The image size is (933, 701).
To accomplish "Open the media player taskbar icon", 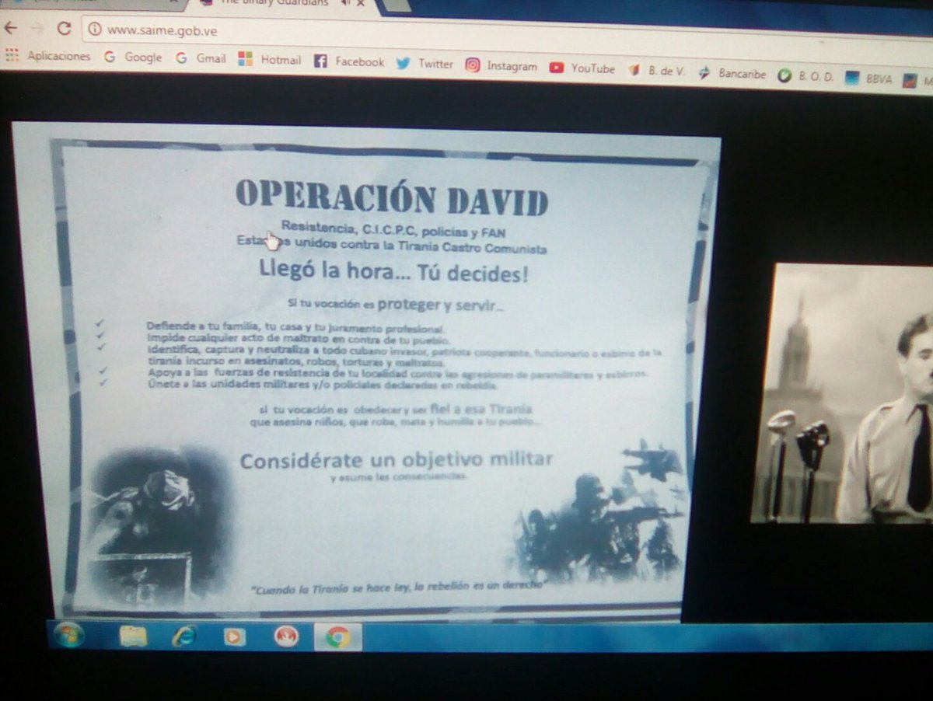I will coord(234,637).
